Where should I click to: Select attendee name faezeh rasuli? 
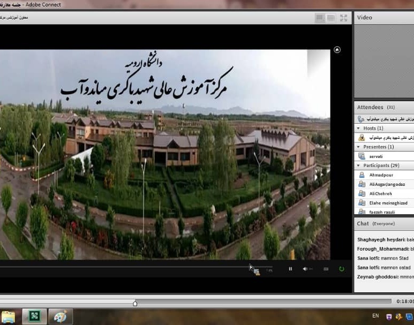pos(382,212)
